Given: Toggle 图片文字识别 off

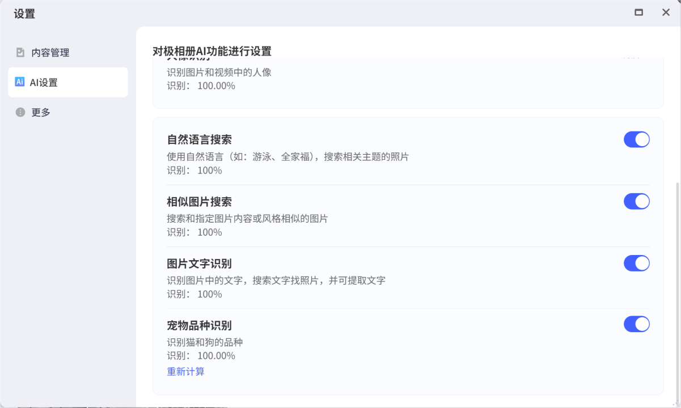Looking at the screenshot, I should pos(636,263).
